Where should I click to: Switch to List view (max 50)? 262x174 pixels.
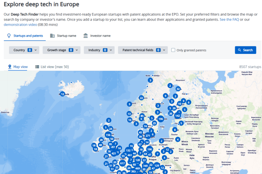point(52,67)
